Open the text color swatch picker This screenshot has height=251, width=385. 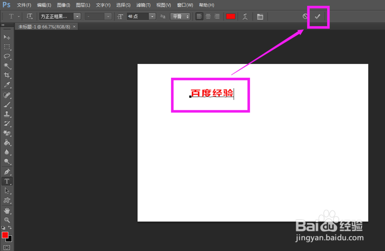coord(231,16)
